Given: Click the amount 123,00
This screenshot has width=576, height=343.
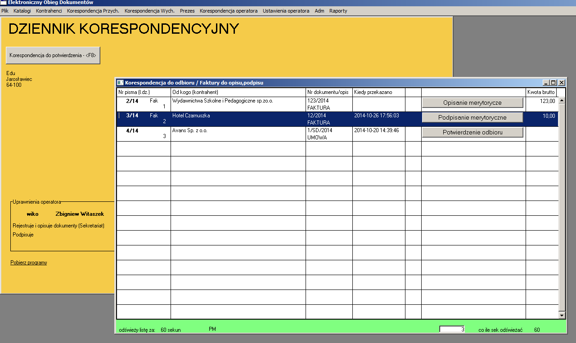Looking at the screenshot, I should coord(548,101).
